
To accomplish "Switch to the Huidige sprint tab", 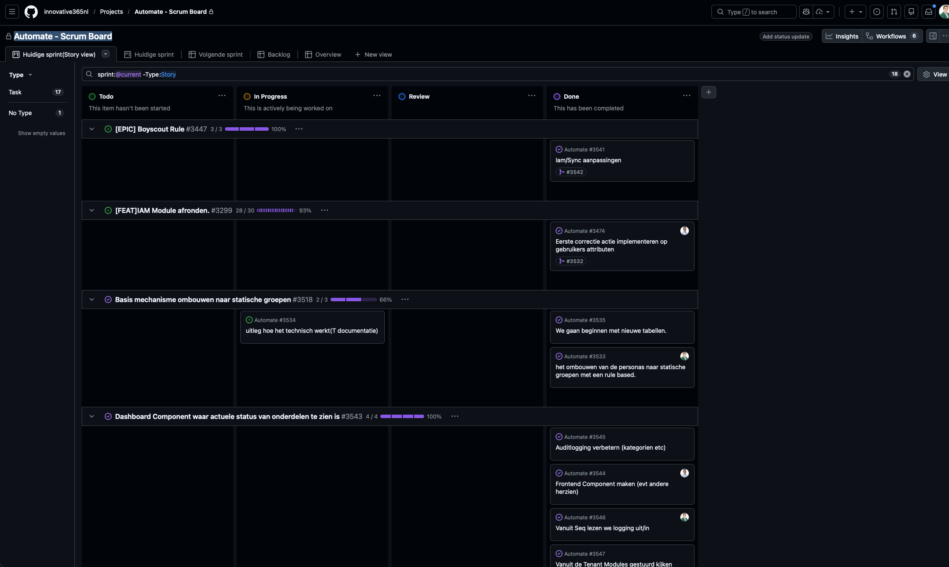I will tap(149, 55).
